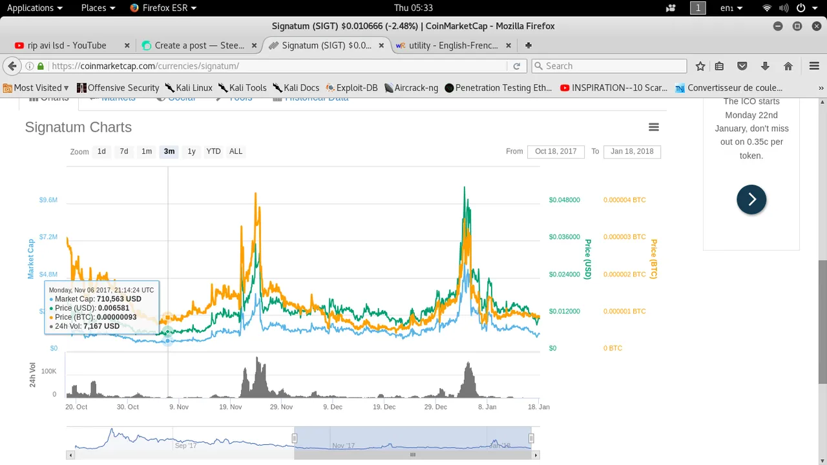
Task: Open the downloads arrow icon
Action: tap(765, 66)
